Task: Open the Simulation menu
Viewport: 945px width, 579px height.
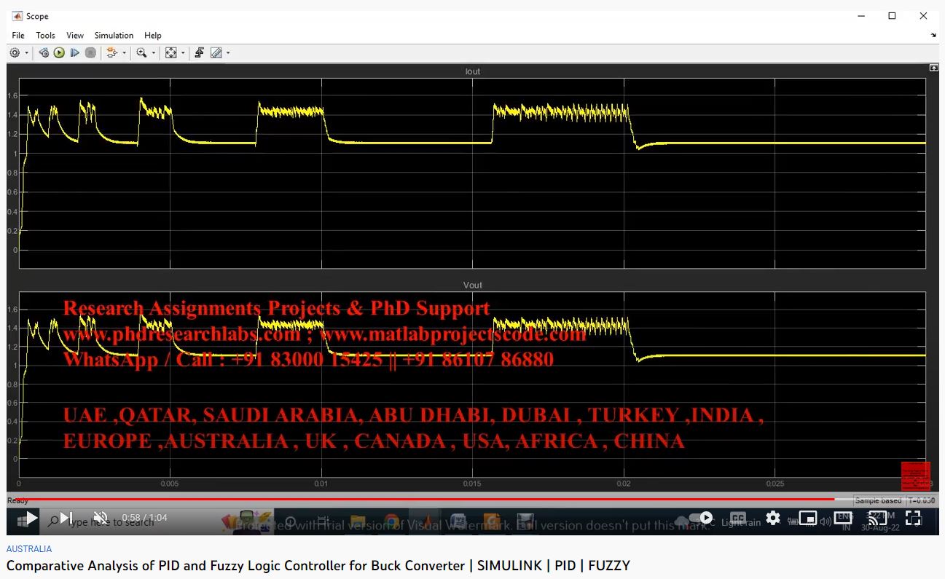Action: pos(114,35)
